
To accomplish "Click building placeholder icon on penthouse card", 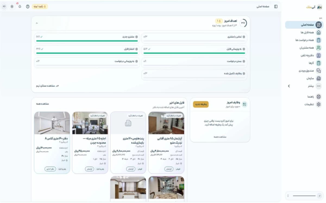I will point(128,123).
